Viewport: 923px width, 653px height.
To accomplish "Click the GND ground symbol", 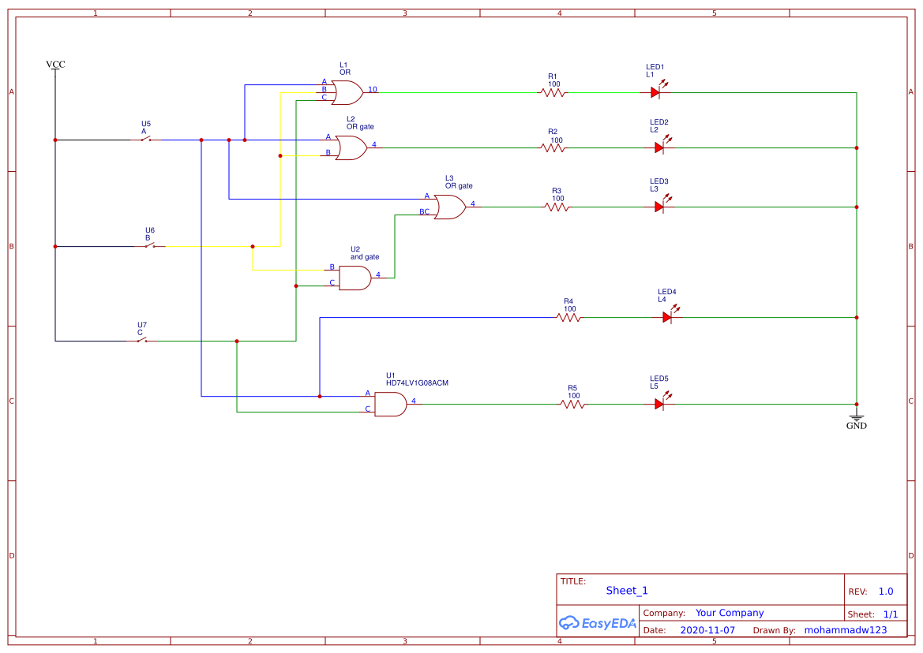I will 857,418.
